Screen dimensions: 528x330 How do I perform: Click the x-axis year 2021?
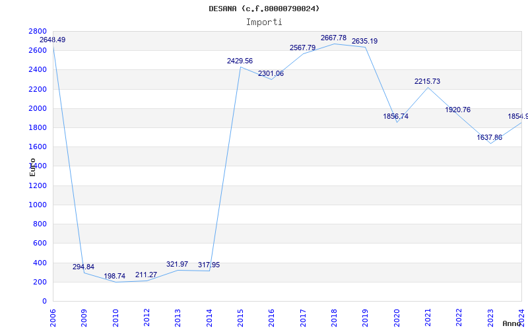tap(428, 318)
